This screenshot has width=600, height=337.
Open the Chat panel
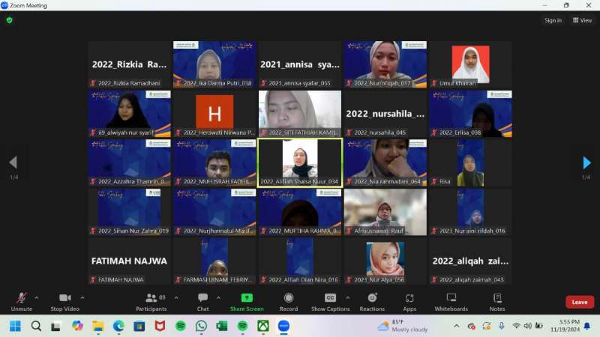(x=202, y=301)
